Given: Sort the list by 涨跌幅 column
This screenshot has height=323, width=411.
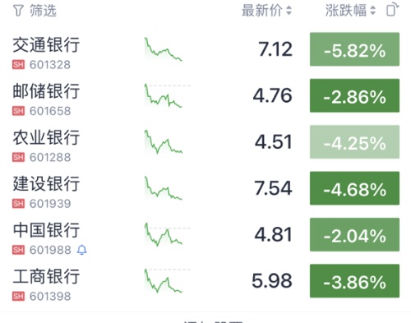Looking at the screenshot, I should coord(350,11).
